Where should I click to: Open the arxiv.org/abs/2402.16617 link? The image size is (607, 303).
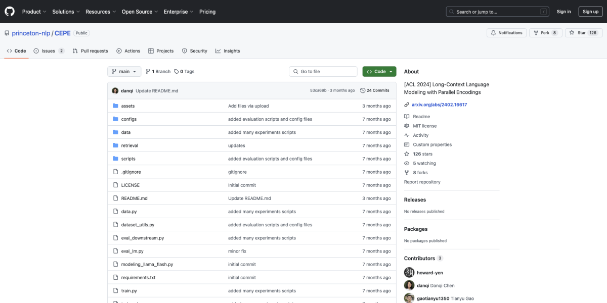(x=439, y=105)
